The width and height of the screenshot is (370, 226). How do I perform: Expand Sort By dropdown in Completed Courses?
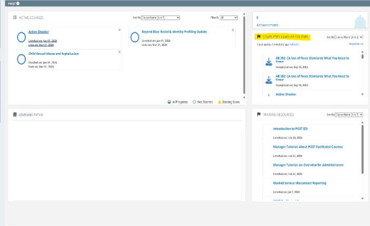[349, 37]
